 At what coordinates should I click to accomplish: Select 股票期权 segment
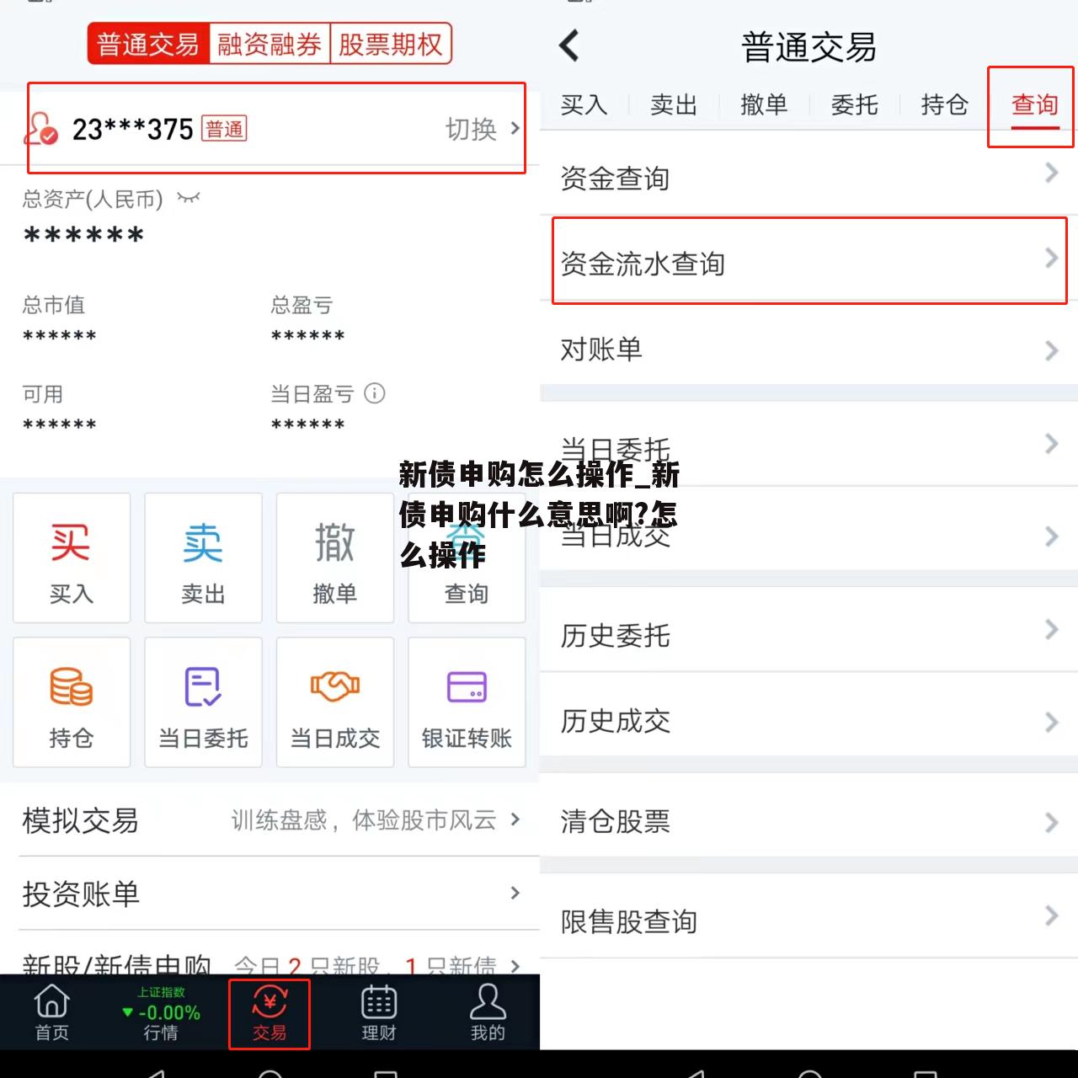tap(391, 44)
